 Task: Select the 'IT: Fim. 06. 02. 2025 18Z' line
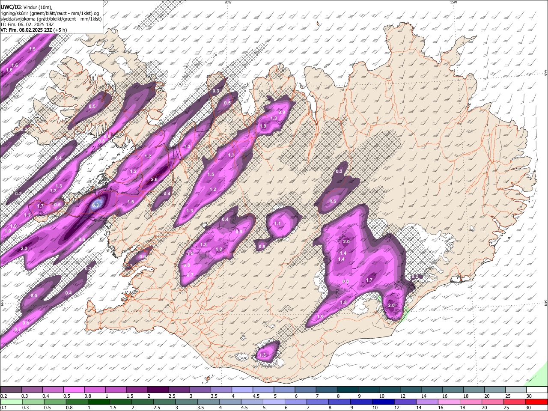[x=27, y=24]
